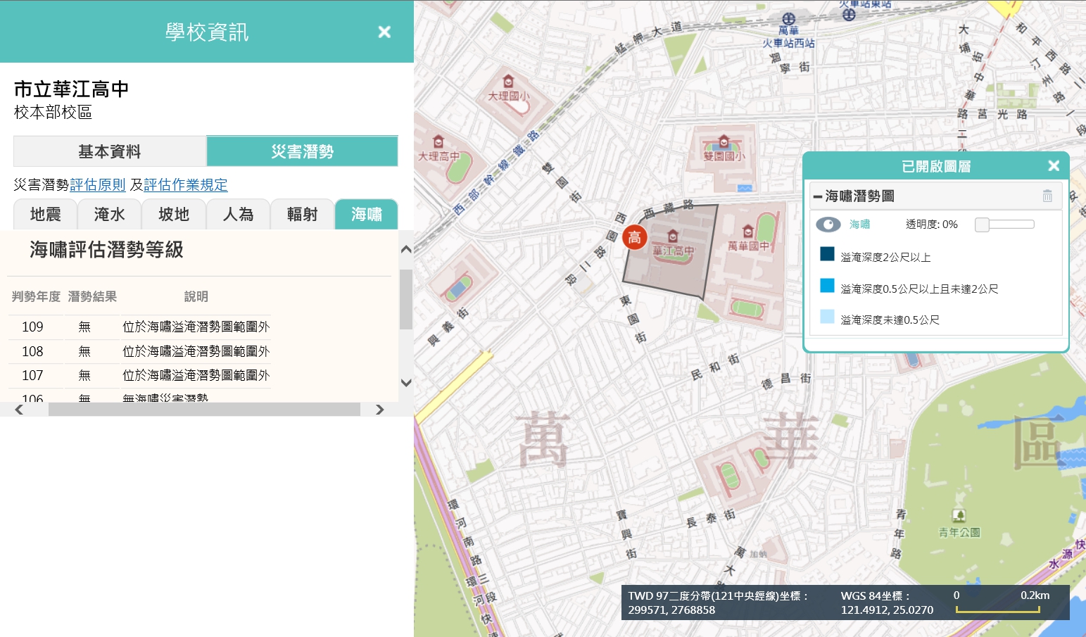The image size is (1086, 637).
Task: Click the 說明 column header
Action: coord(196,297)
